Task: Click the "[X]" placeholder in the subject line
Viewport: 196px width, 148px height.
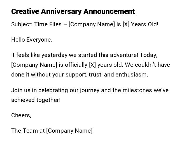Action: (x=126, y=24)
